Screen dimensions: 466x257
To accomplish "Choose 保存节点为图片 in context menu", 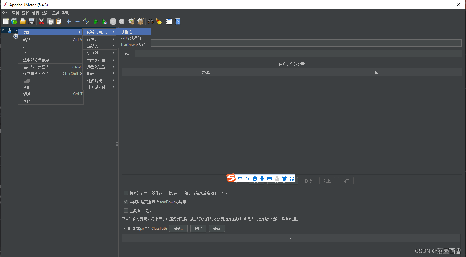I will point(51,67).
